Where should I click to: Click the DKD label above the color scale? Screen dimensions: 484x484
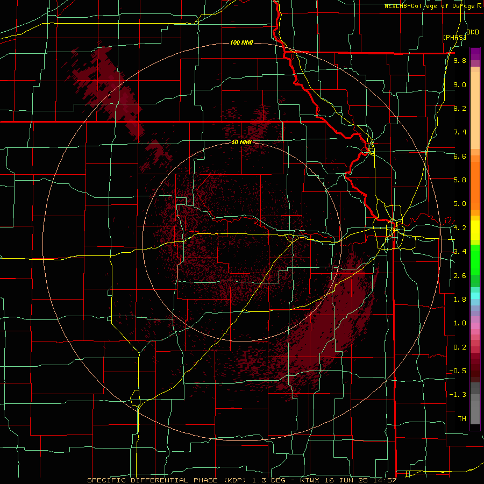472,32
